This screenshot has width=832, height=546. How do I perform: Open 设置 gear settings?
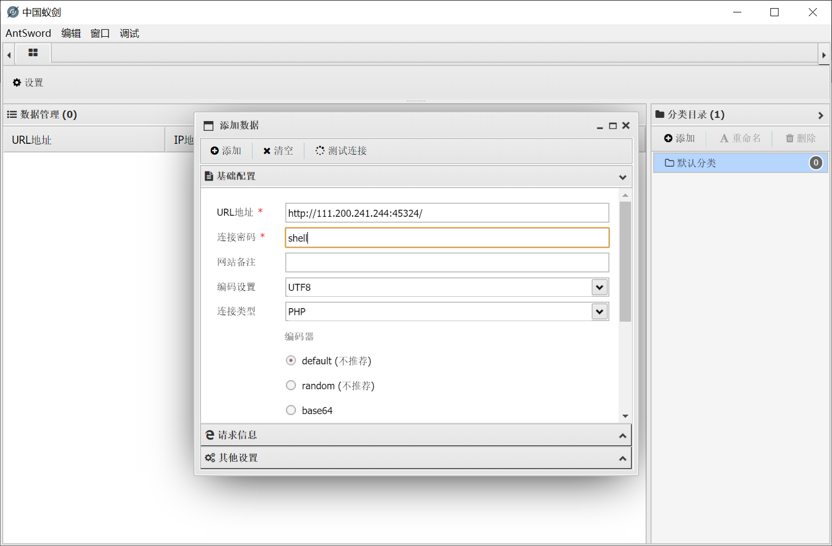(28, 83)
